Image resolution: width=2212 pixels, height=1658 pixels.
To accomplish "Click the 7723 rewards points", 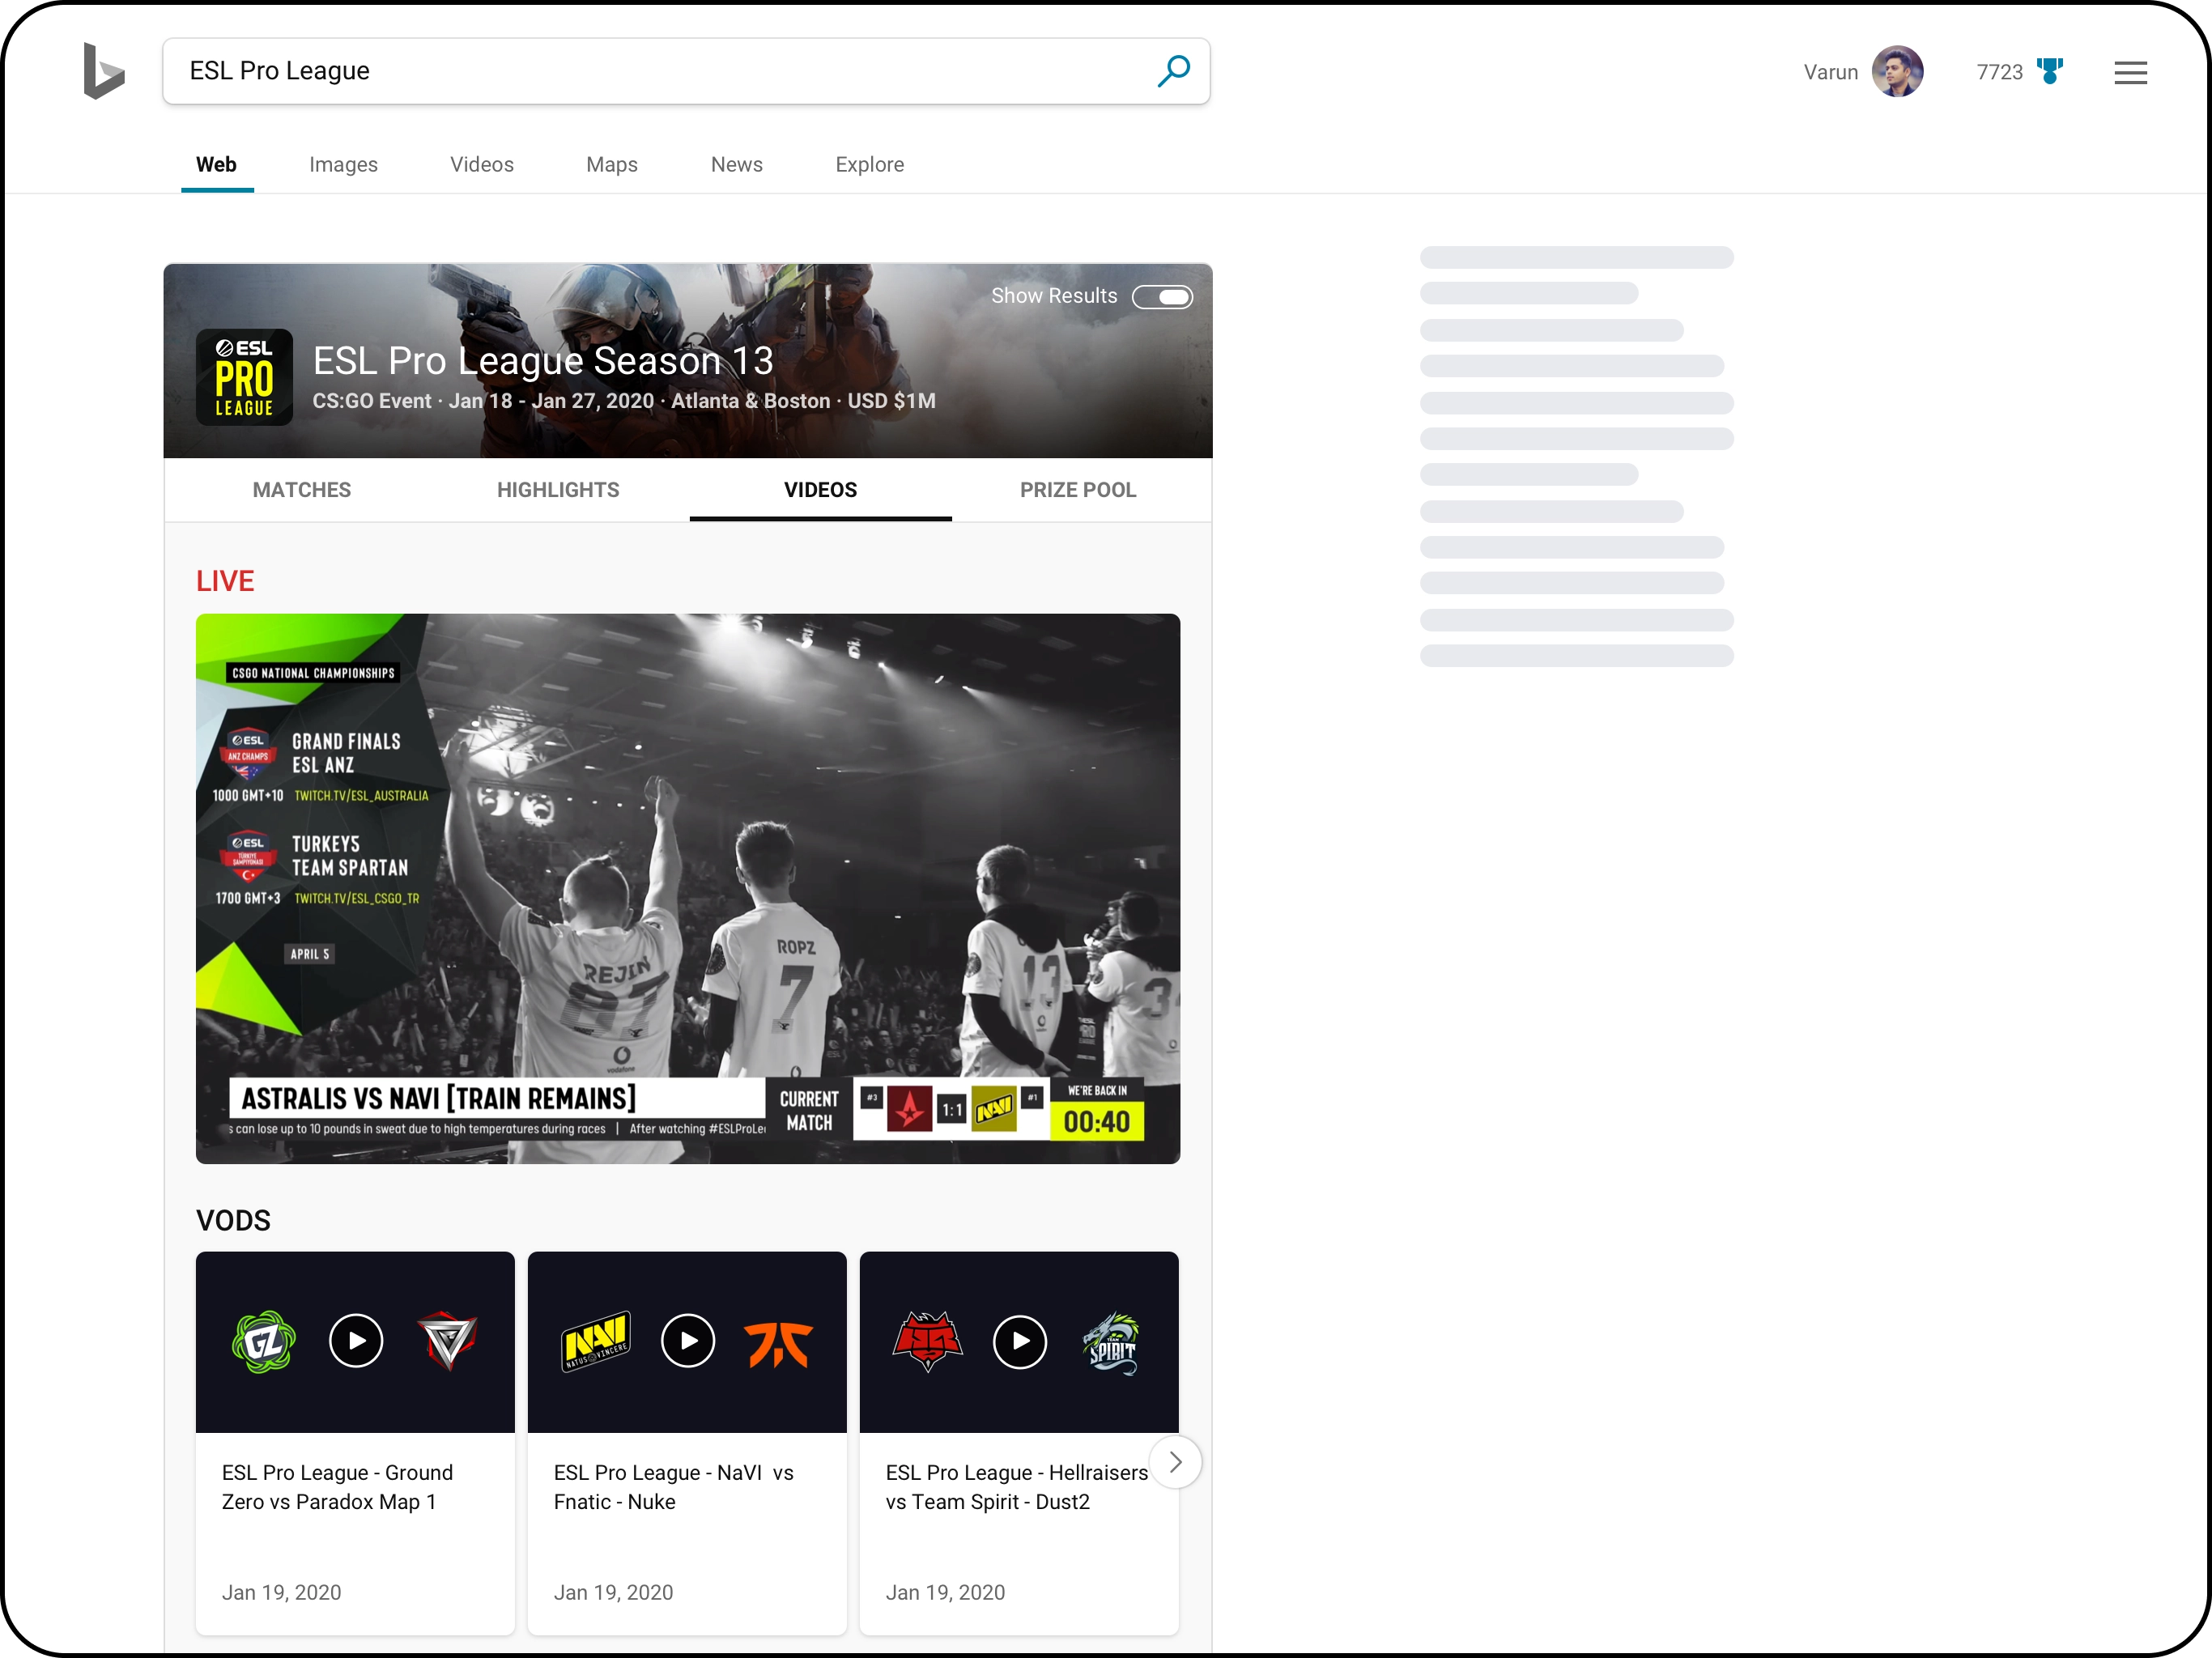I will pyautogui.click(x=1999, y=72).
